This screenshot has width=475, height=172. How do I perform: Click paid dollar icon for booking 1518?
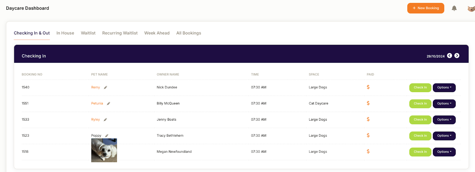[x=368, y=151]
